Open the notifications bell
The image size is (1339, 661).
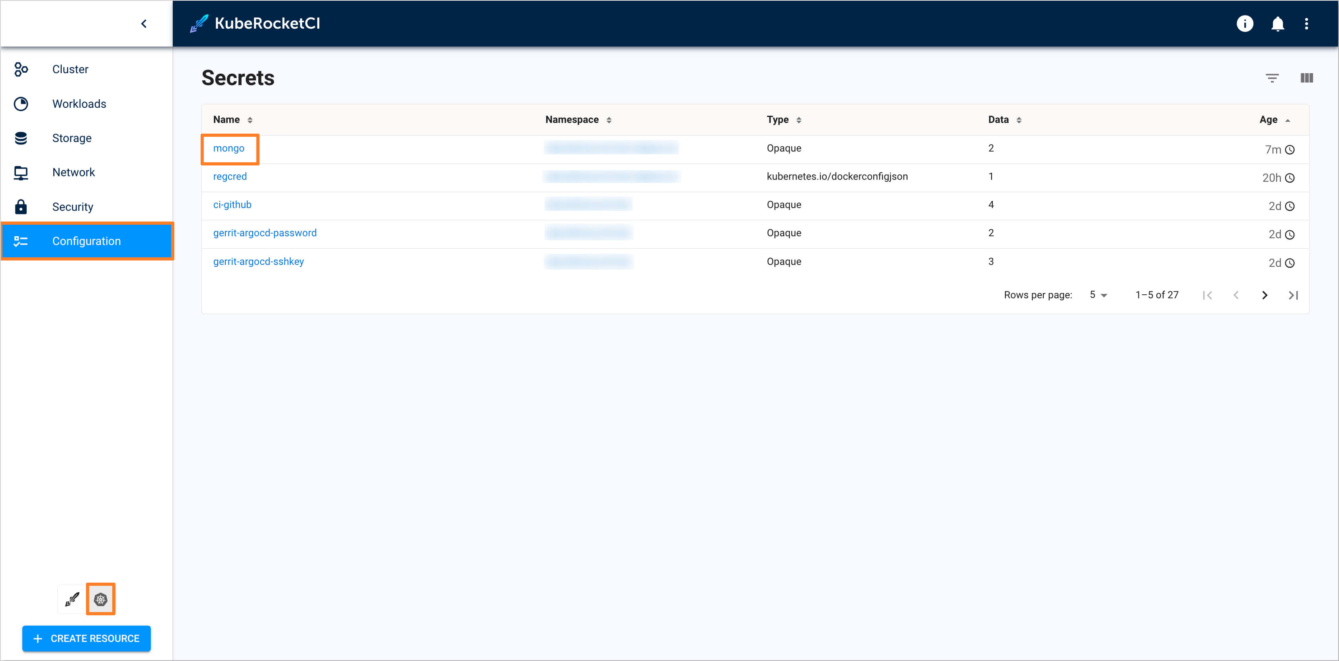point(1278,24)
